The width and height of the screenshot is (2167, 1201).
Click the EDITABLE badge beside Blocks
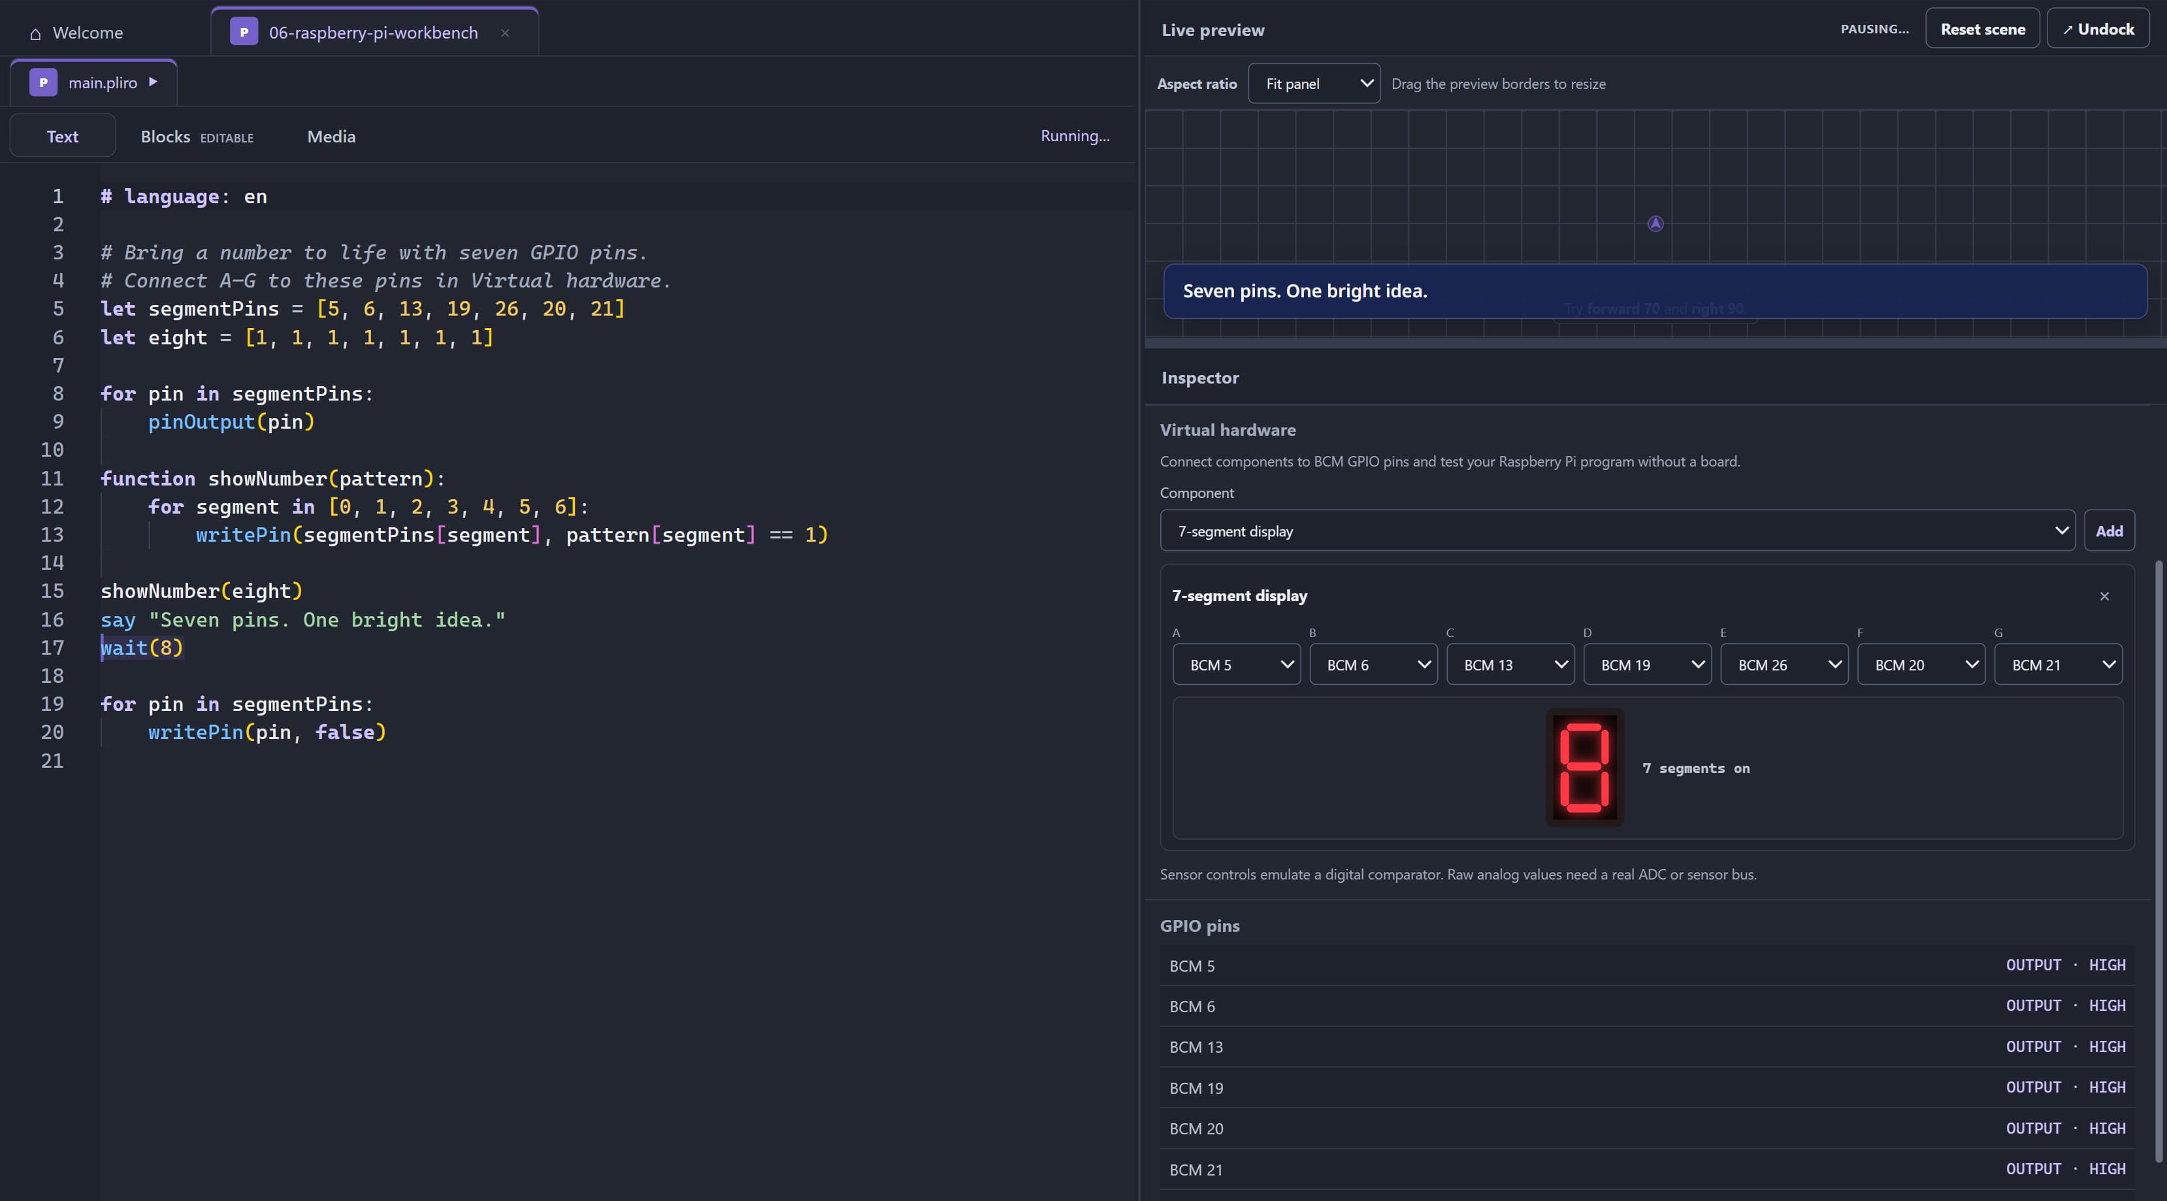tap(226, 138)
